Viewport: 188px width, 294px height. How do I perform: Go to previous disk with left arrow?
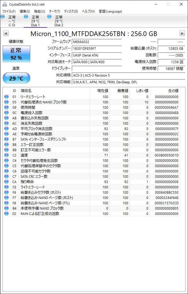click(6, 34)
